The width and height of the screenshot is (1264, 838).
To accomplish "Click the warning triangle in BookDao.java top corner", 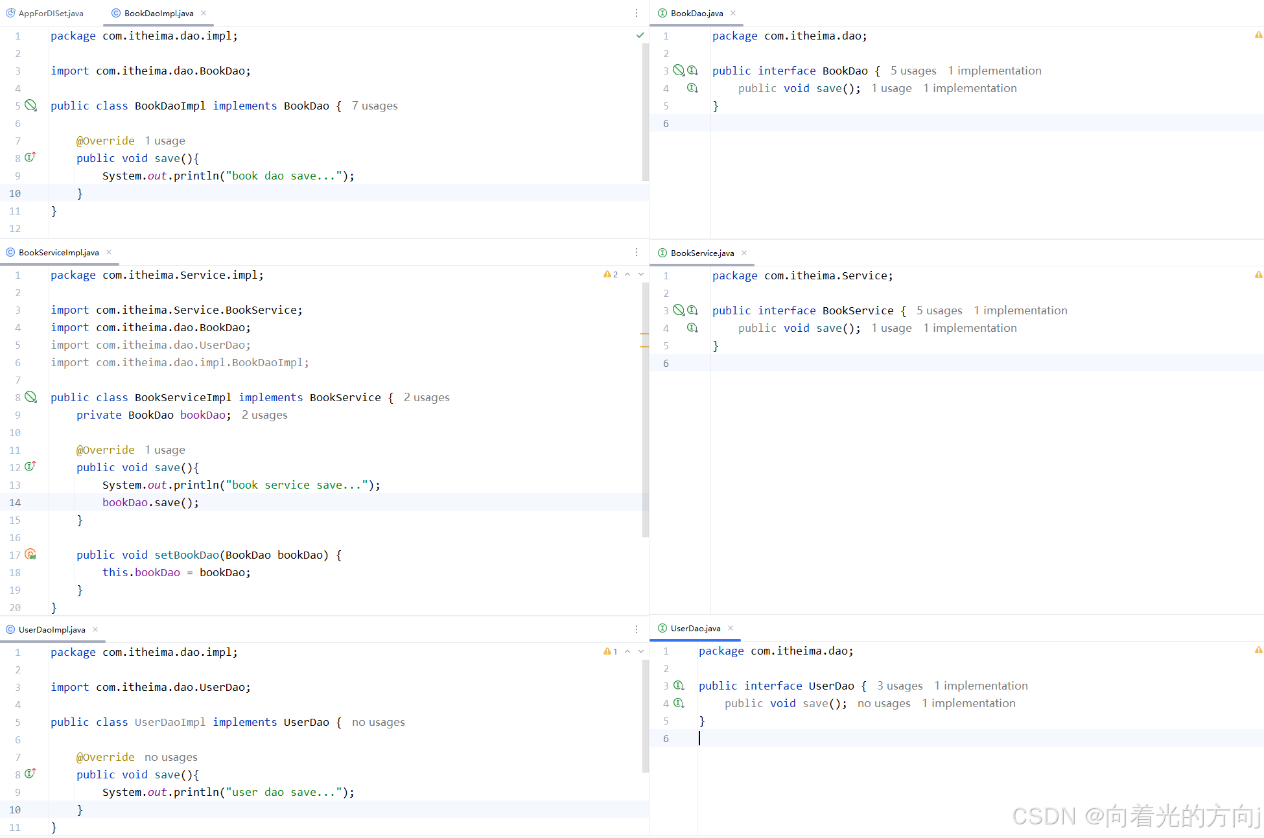I will pos(1258,35).
